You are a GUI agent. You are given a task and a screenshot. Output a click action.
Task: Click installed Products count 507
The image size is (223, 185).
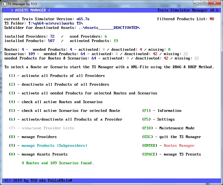(51, 41)
